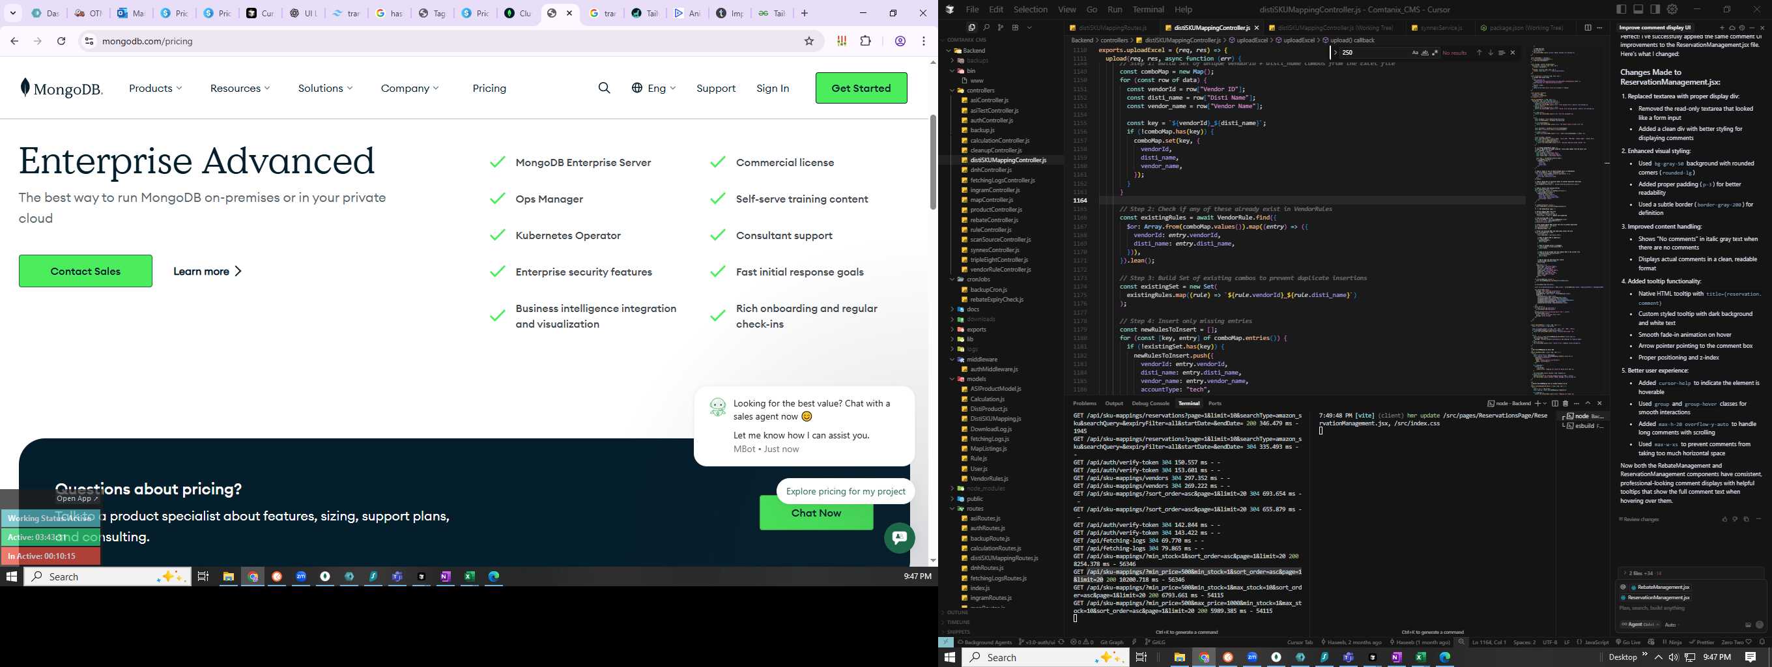Bookmark this page with Chrome star icon
Screen dimensions: 1772x667
tap(809, 41)
